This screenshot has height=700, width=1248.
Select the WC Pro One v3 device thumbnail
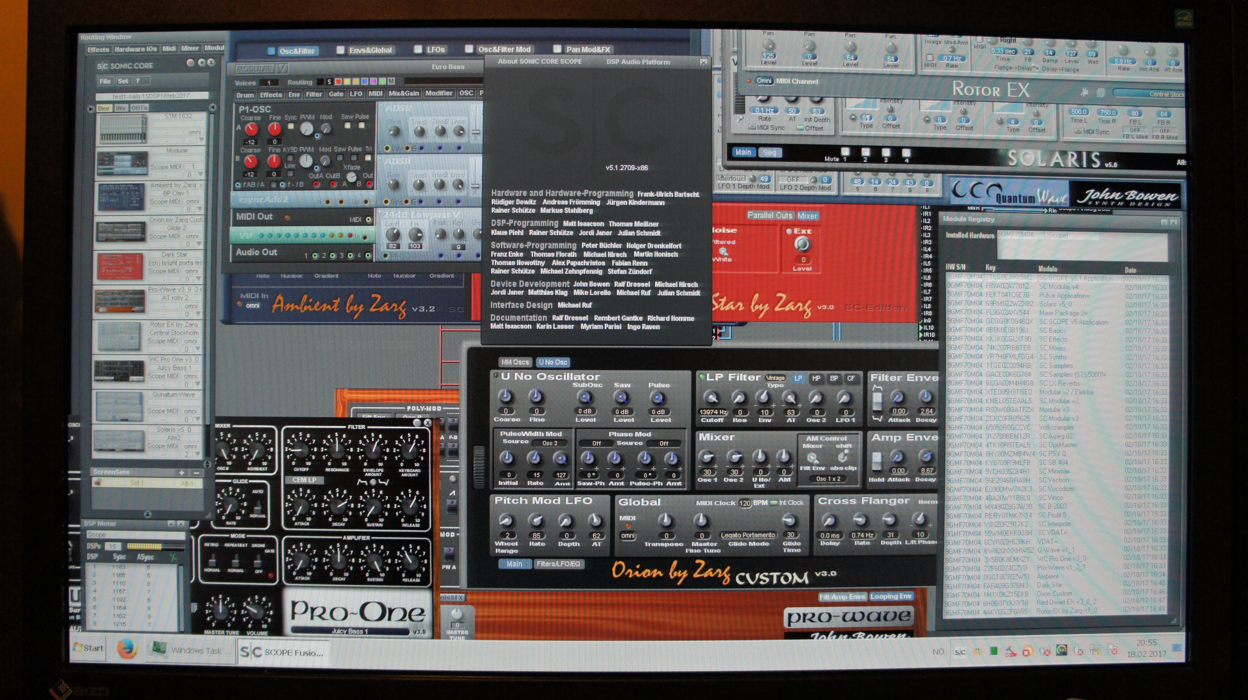point(119,371)
